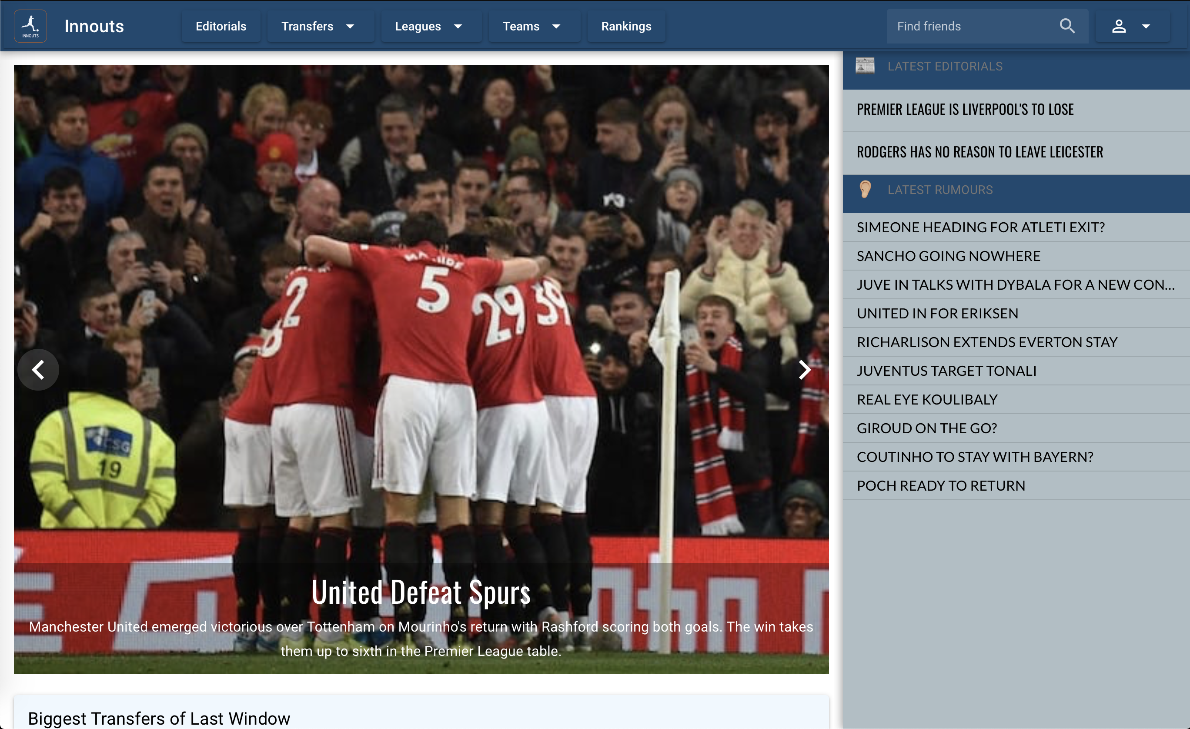Click the search magnifier icon
This screenshot has height=729, width=1190.
click(1067, 26)
